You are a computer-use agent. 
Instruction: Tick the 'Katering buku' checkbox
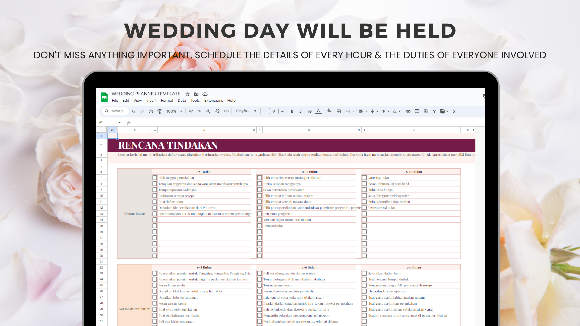(364, 178)
